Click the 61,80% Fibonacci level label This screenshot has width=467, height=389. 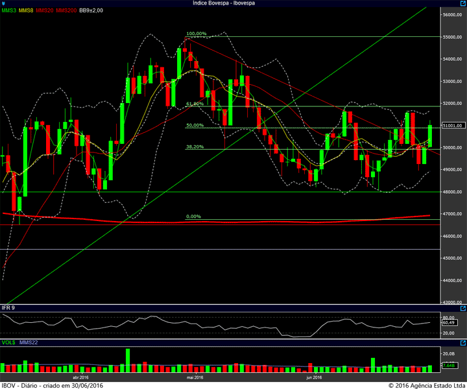coord(195,104)
